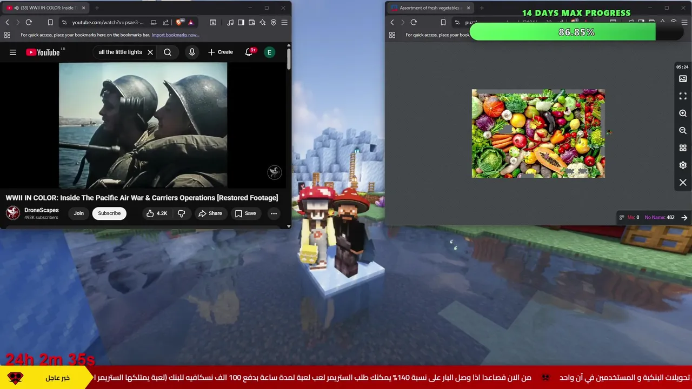Click the Import bookmarks now link
The image size is (692, 389).
[175, 35]
